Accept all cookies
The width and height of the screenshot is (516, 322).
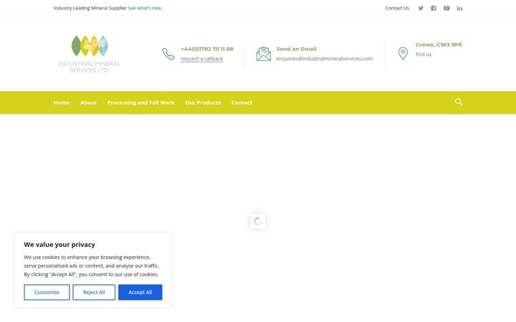point(140,292)
